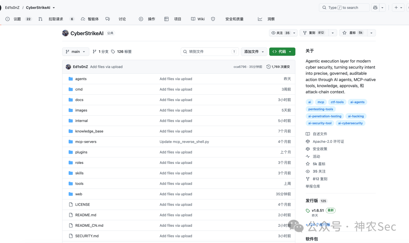Open the green 代码 code button

282,51
